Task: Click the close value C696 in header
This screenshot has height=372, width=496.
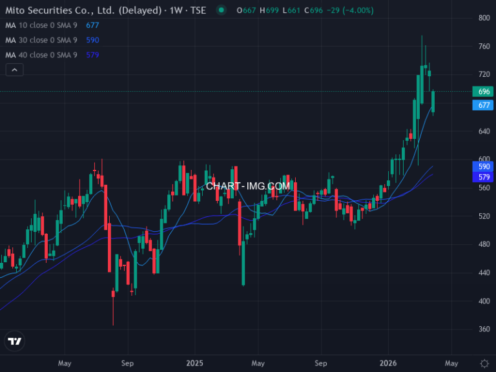Action: [313, 10]
